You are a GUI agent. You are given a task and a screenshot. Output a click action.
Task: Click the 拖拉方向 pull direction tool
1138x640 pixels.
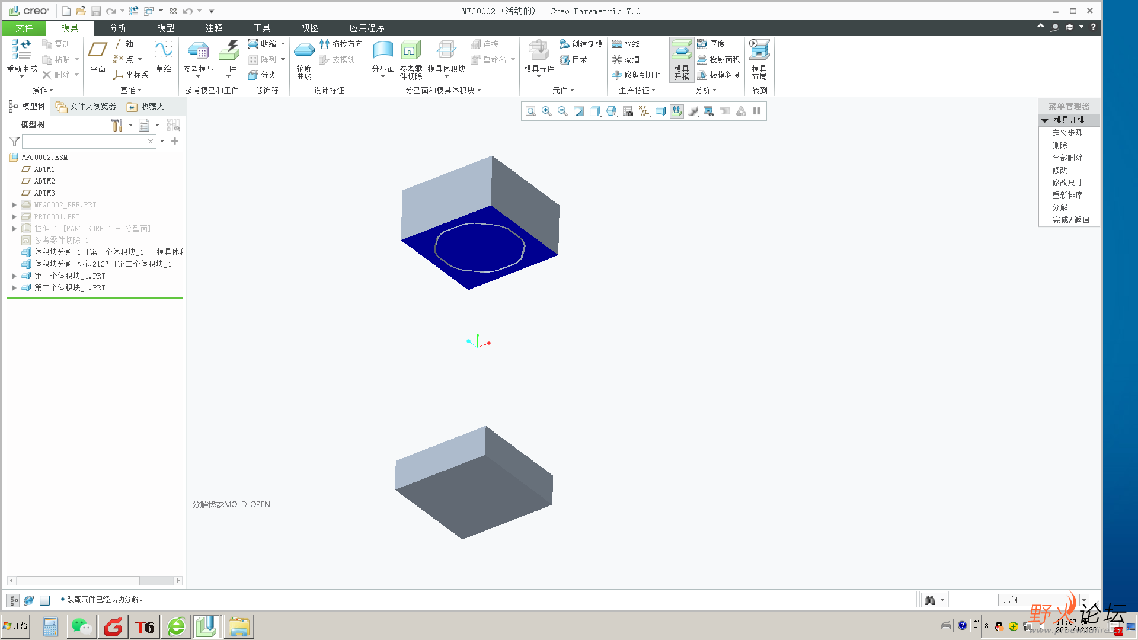tap(341, 44)
